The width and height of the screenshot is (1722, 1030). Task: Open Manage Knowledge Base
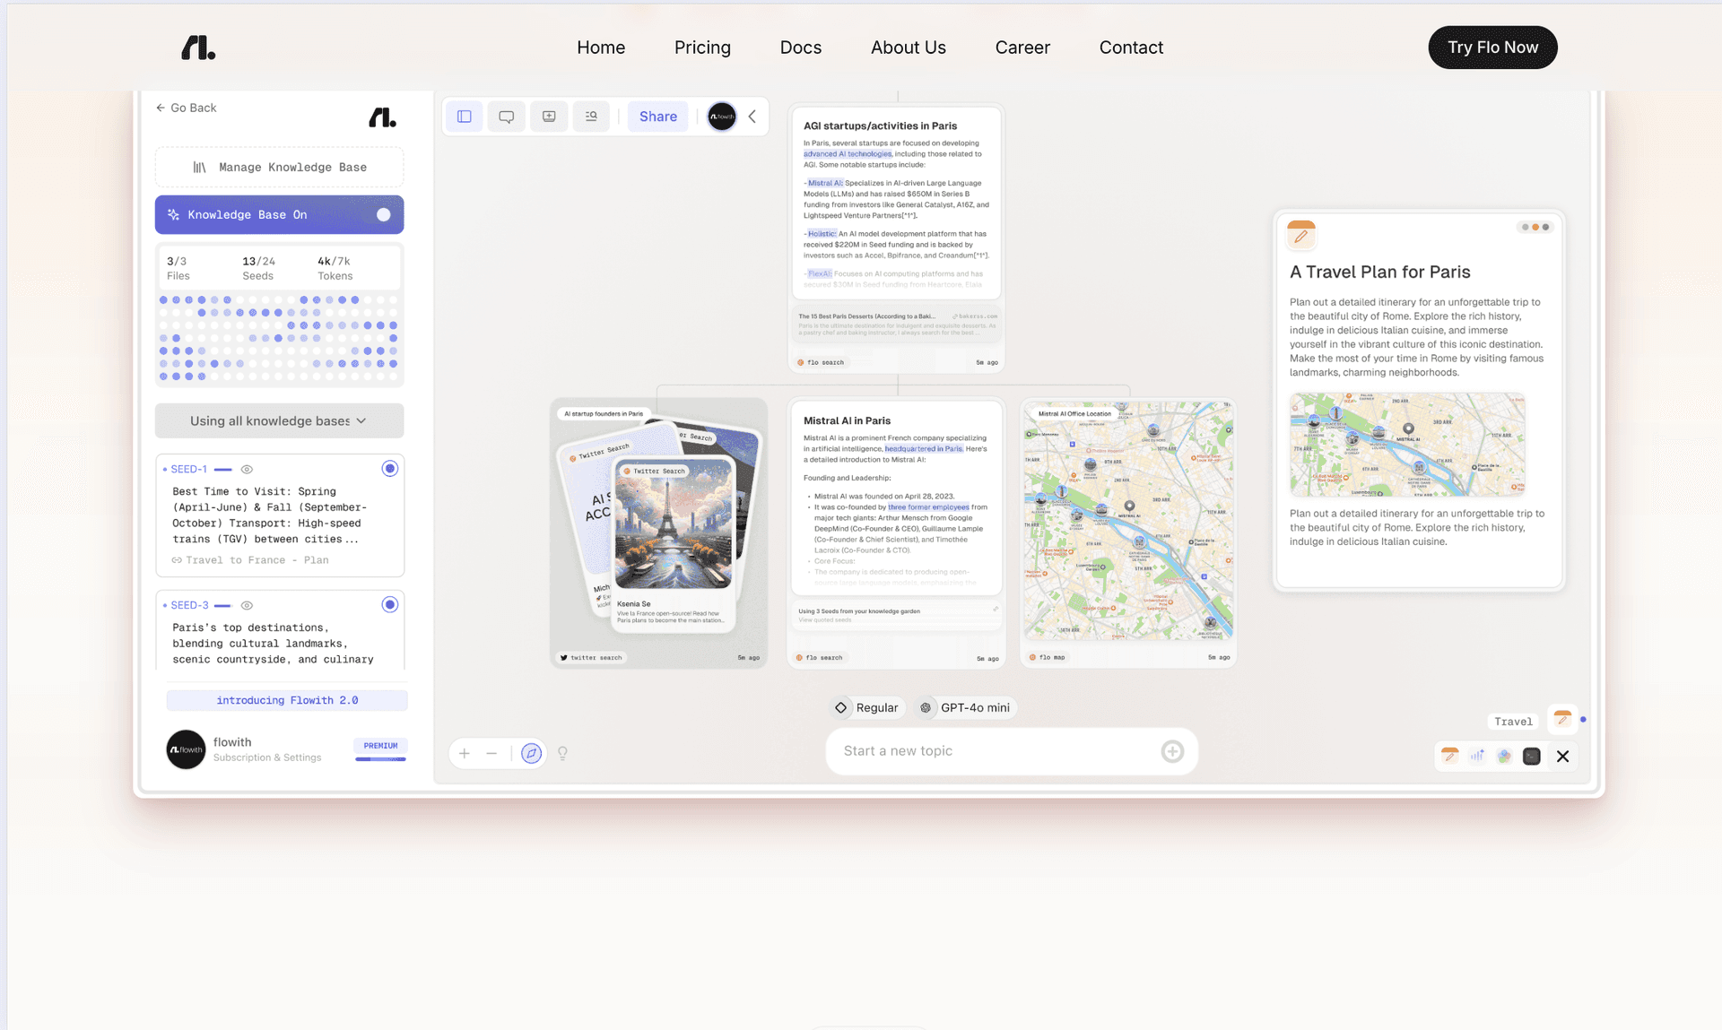point(279,167)
